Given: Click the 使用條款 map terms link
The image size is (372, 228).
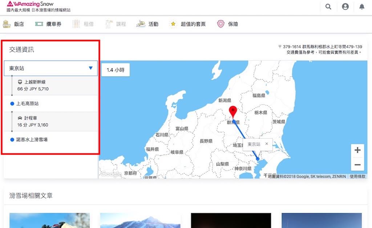Looking at the screenshot, I should [357, 176].
